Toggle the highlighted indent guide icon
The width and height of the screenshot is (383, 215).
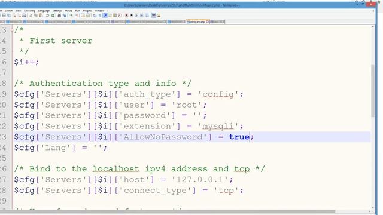click(105, 16)
